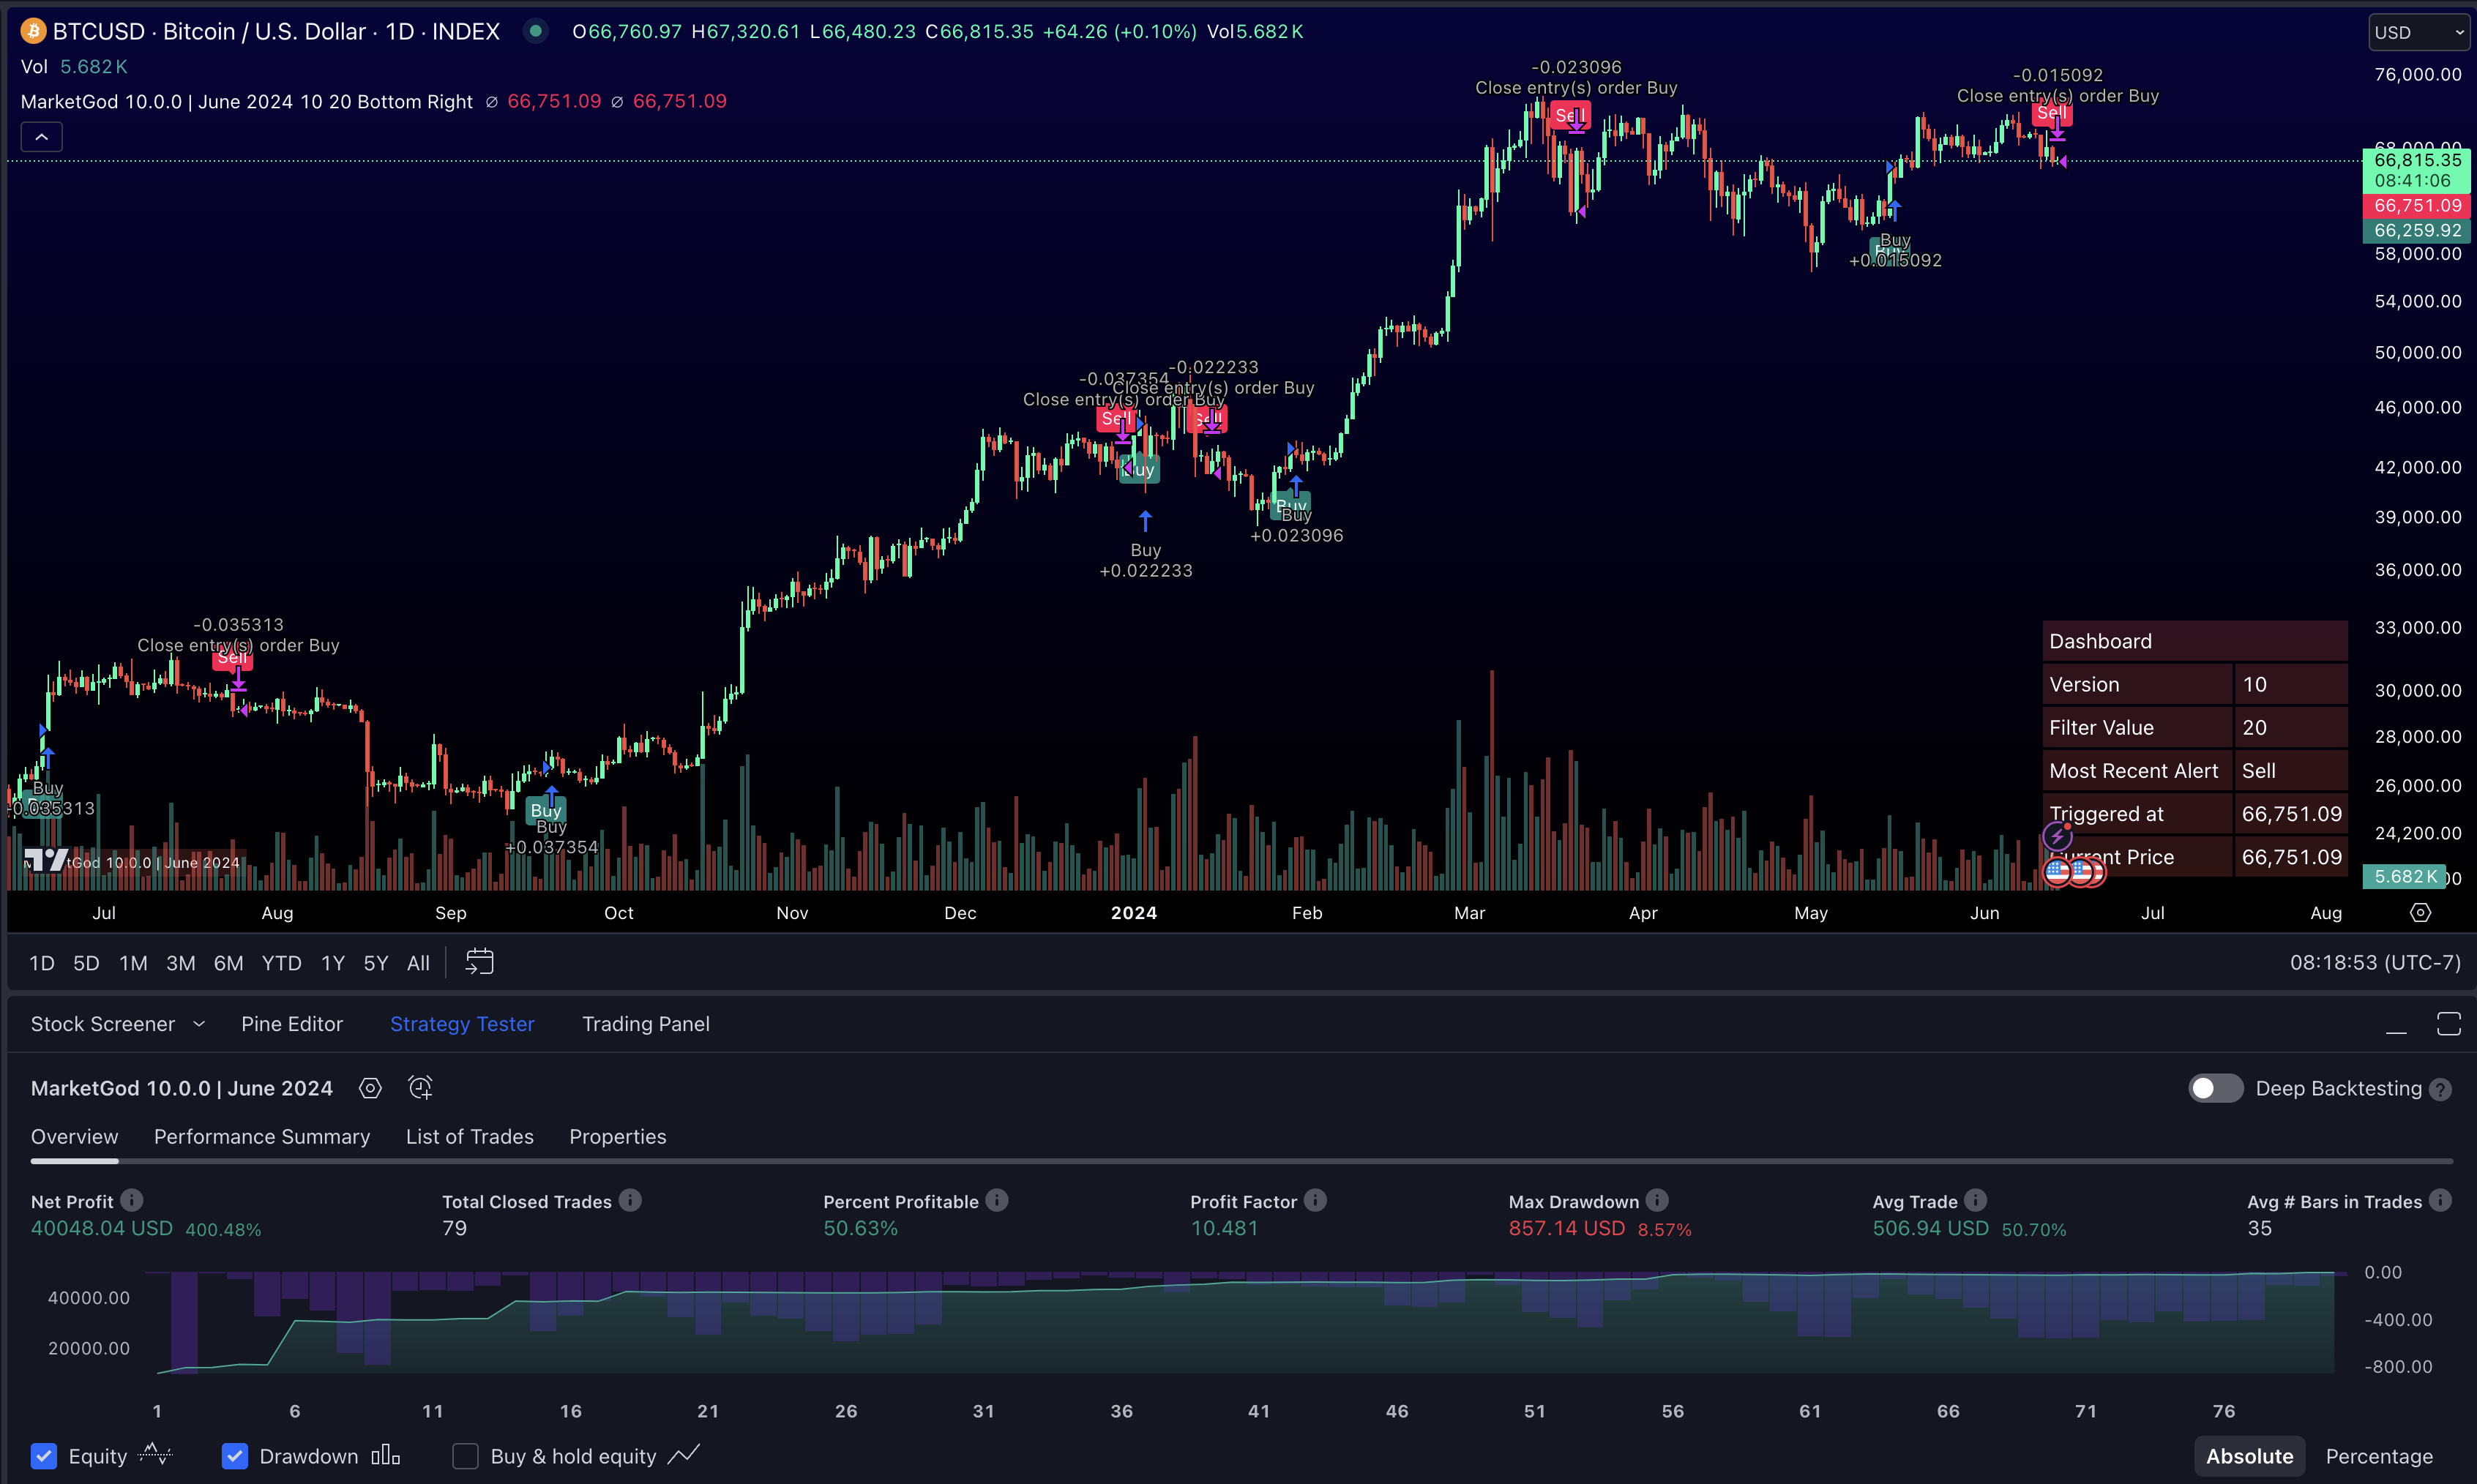The width and height of the screenshot is (2477, 1484).
Task: Select the 5Y time range
Action: [375, 963]
